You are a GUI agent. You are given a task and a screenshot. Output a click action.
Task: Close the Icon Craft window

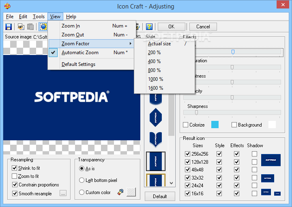[x=283, y=4]
